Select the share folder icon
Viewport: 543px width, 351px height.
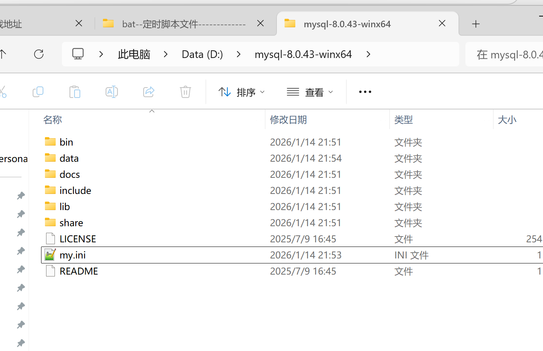pos(50,222)
